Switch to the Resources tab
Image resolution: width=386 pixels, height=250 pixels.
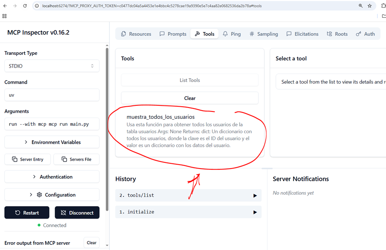[x=136, y=34]
